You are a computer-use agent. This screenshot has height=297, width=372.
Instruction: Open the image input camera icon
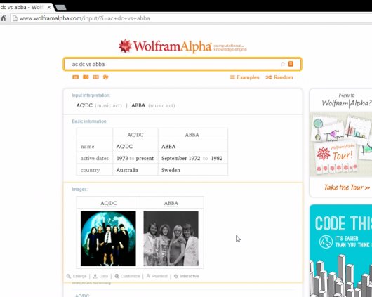pyautogui.click(x=86, y=77)
